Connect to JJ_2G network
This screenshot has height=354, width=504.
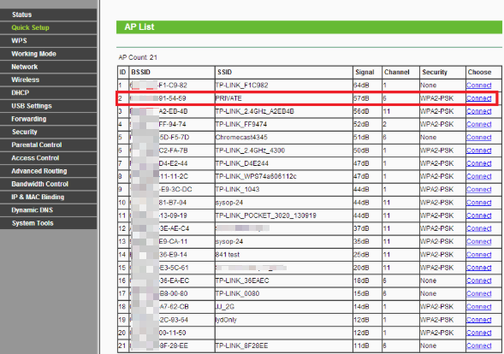tap(479, 306)
